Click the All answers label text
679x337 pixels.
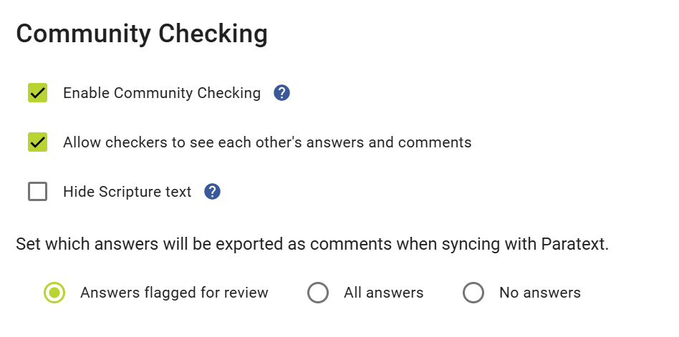pyautogui.click(x=384, y=293)
